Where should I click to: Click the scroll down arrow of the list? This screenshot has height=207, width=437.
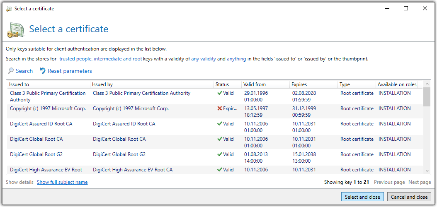coord(427,171)
